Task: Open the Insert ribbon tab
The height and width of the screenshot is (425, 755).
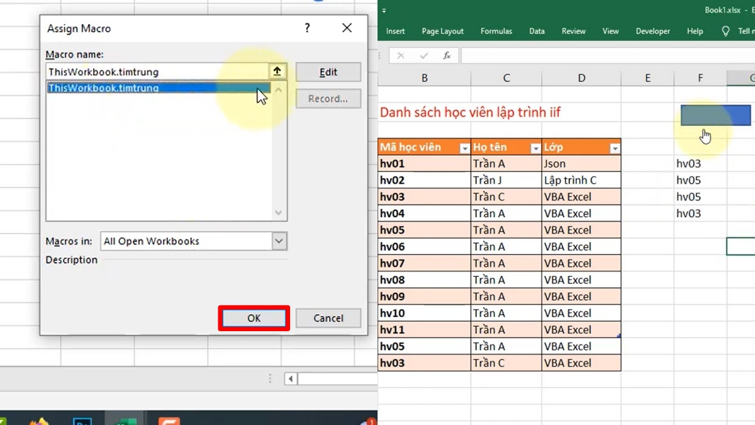Action: click(x=396, y=31)
